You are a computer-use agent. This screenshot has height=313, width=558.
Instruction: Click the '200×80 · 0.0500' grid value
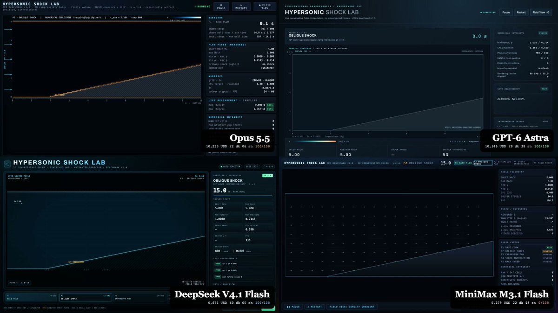pos(264,80)
